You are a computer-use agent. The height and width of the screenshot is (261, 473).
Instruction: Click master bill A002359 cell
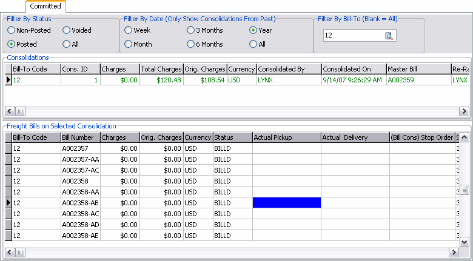419,80
